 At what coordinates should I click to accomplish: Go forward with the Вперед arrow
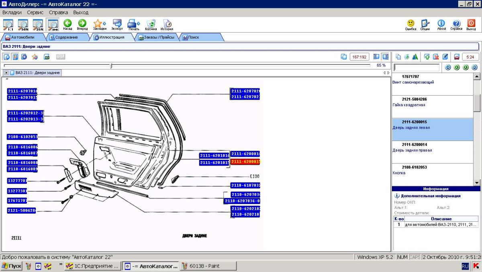[x=82, y=25]
